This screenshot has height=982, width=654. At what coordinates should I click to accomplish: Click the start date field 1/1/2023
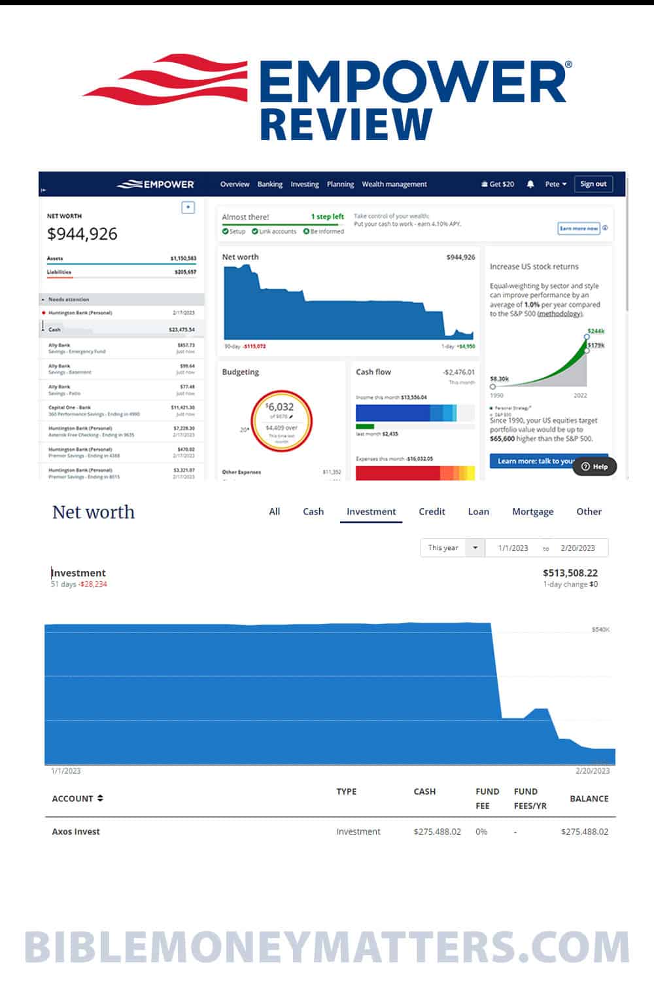513,548
